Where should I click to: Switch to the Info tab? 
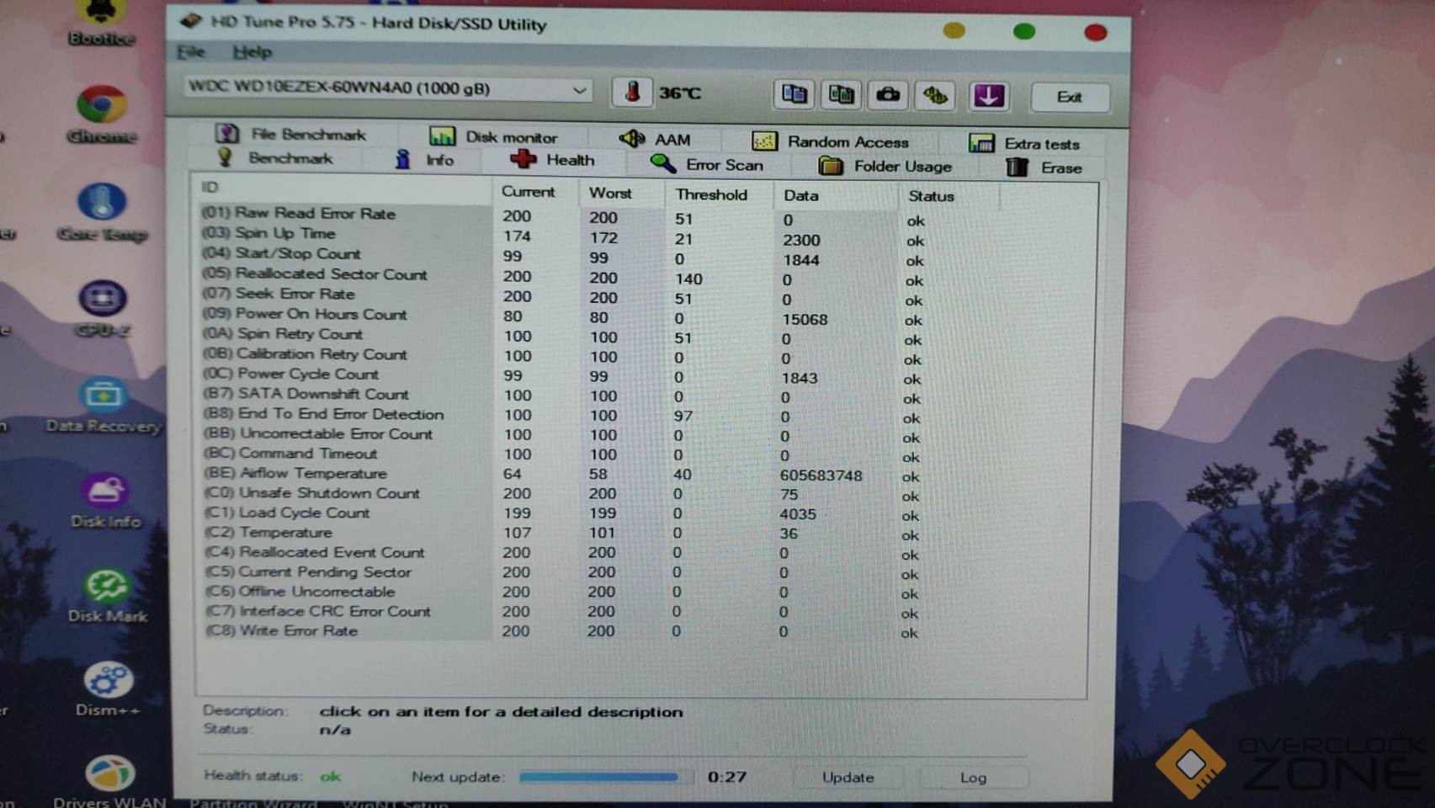point(424,160)
